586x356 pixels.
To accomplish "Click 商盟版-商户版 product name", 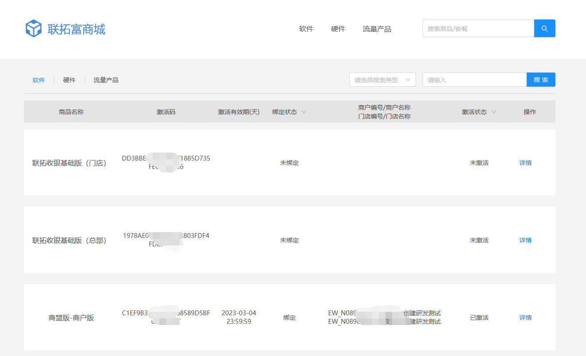I will click(71, 318).
